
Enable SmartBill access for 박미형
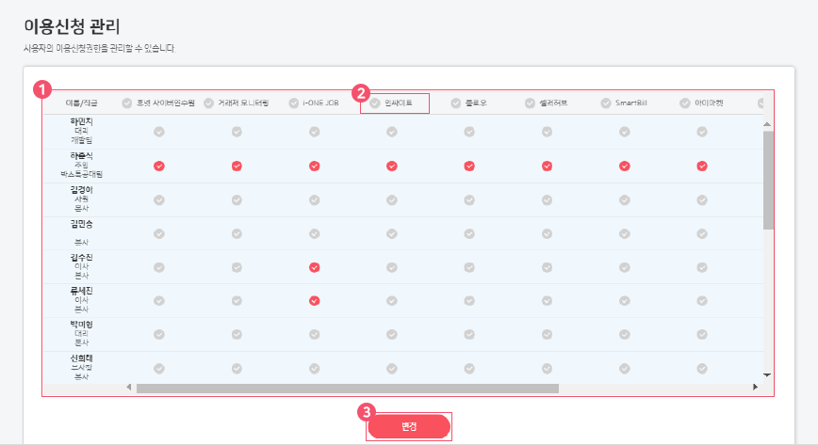[x=624, y=335]
